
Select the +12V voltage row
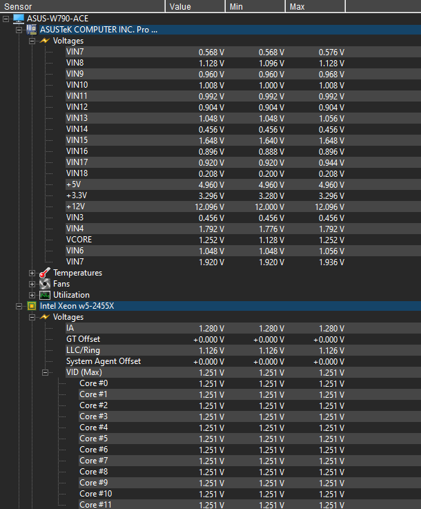coord(76,207)
